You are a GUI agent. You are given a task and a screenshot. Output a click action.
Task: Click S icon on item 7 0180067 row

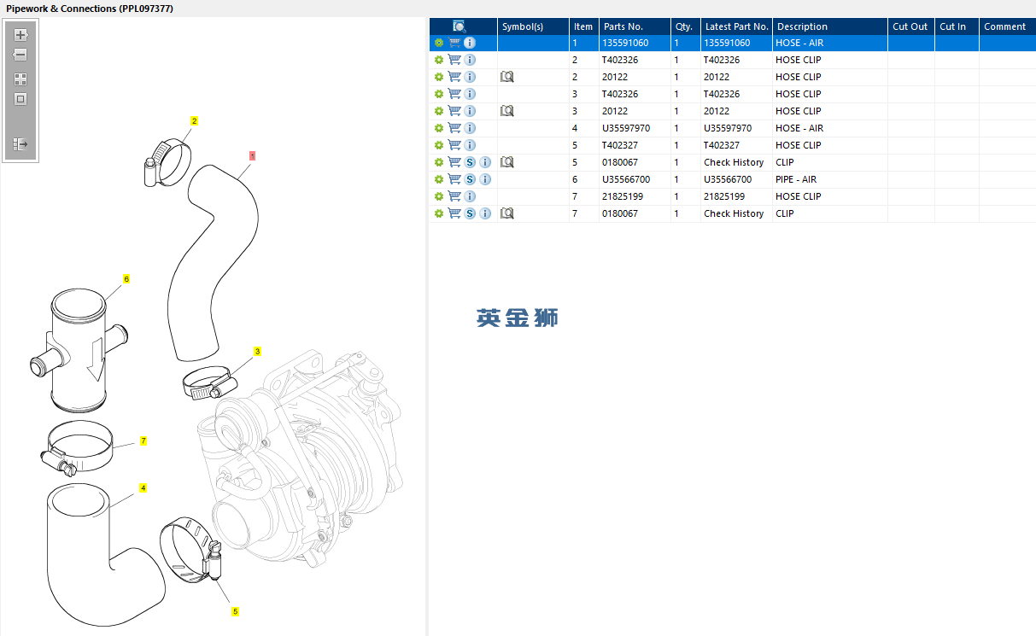click(470, 213)
